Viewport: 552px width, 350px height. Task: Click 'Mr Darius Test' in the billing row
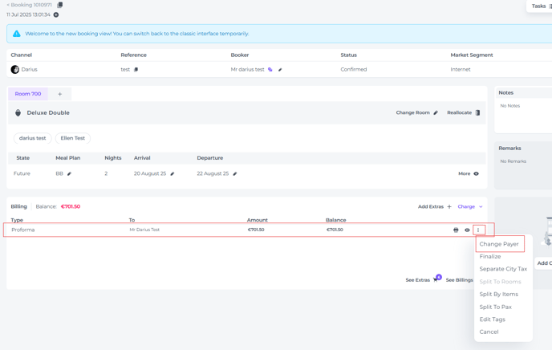coord(144,230)
